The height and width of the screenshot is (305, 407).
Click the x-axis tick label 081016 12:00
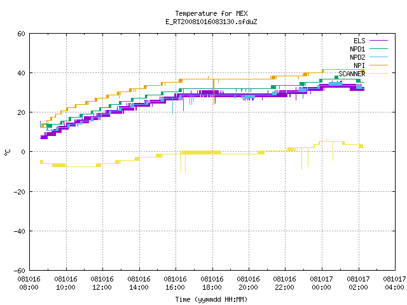click(x=102, y=283)
